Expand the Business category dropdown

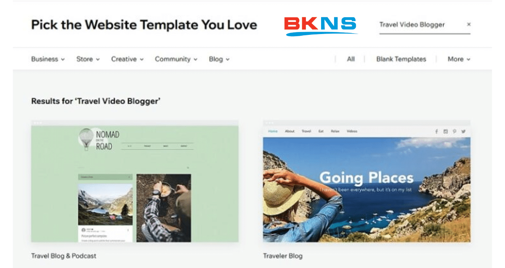click(x=48, y=59)
